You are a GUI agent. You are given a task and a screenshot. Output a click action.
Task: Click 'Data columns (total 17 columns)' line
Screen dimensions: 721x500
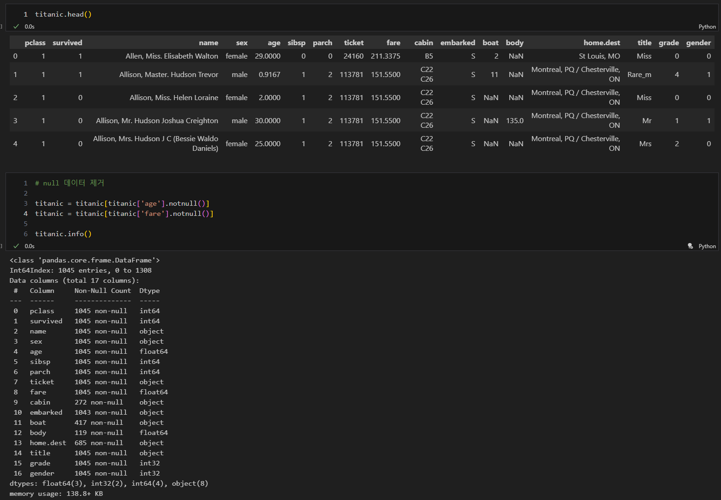74,280
